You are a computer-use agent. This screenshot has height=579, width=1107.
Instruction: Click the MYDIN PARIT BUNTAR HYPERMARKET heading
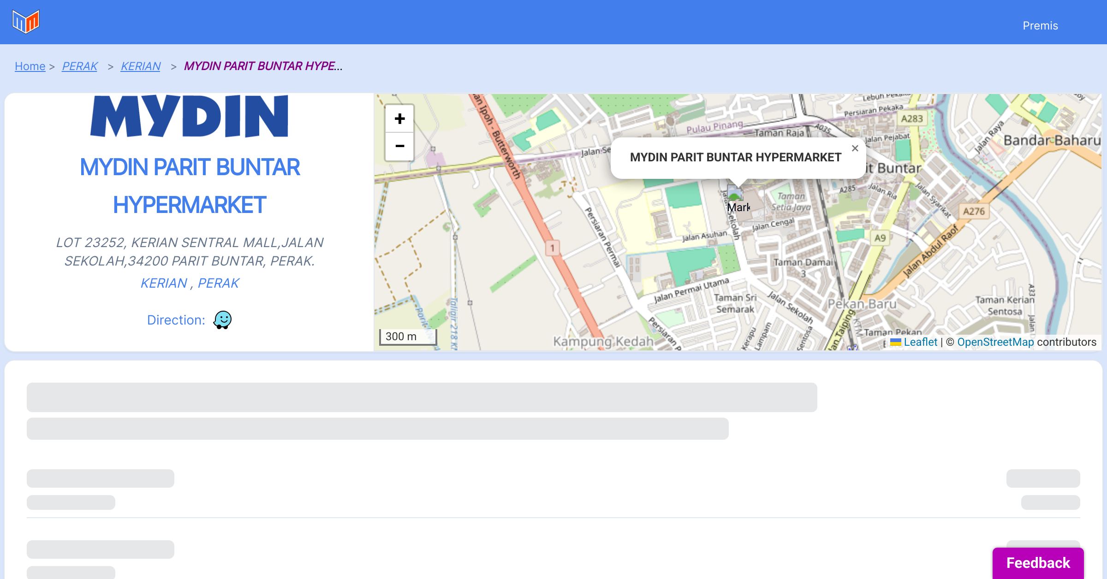(x=190, y=186)
